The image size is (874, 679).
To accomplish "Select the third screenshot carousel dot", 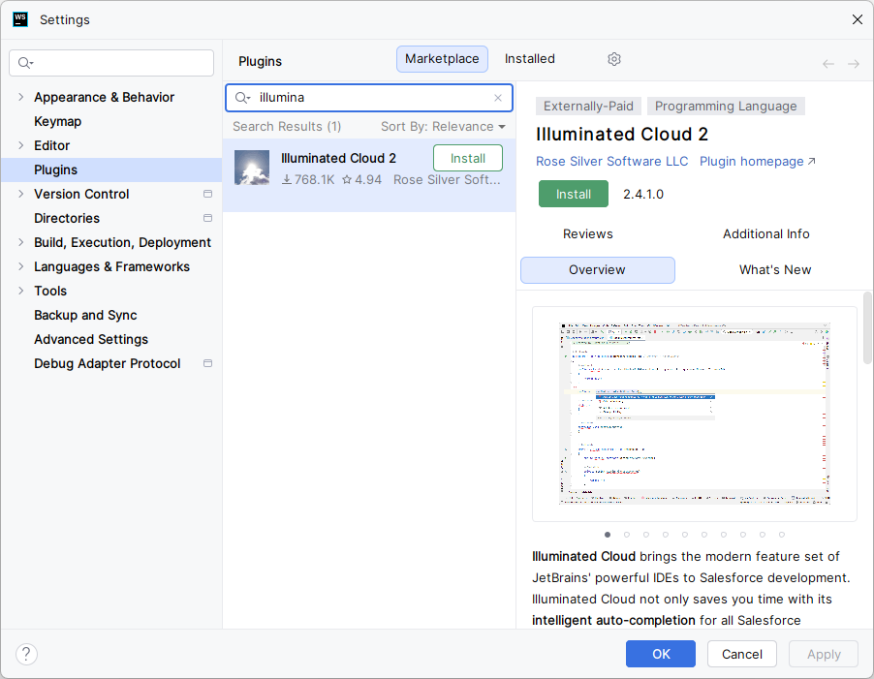I will point(646,535).
